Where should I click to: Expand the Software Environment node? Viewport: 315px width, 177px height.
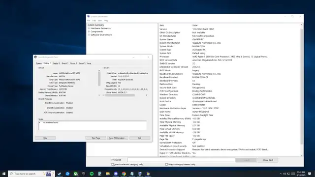(89, 35)
